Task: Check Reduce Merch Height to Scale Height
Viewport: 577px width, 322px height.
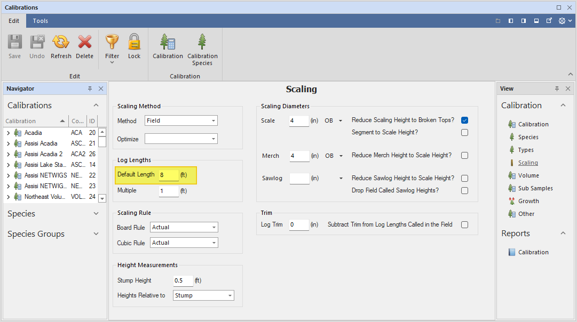Action: pos(464,156)
